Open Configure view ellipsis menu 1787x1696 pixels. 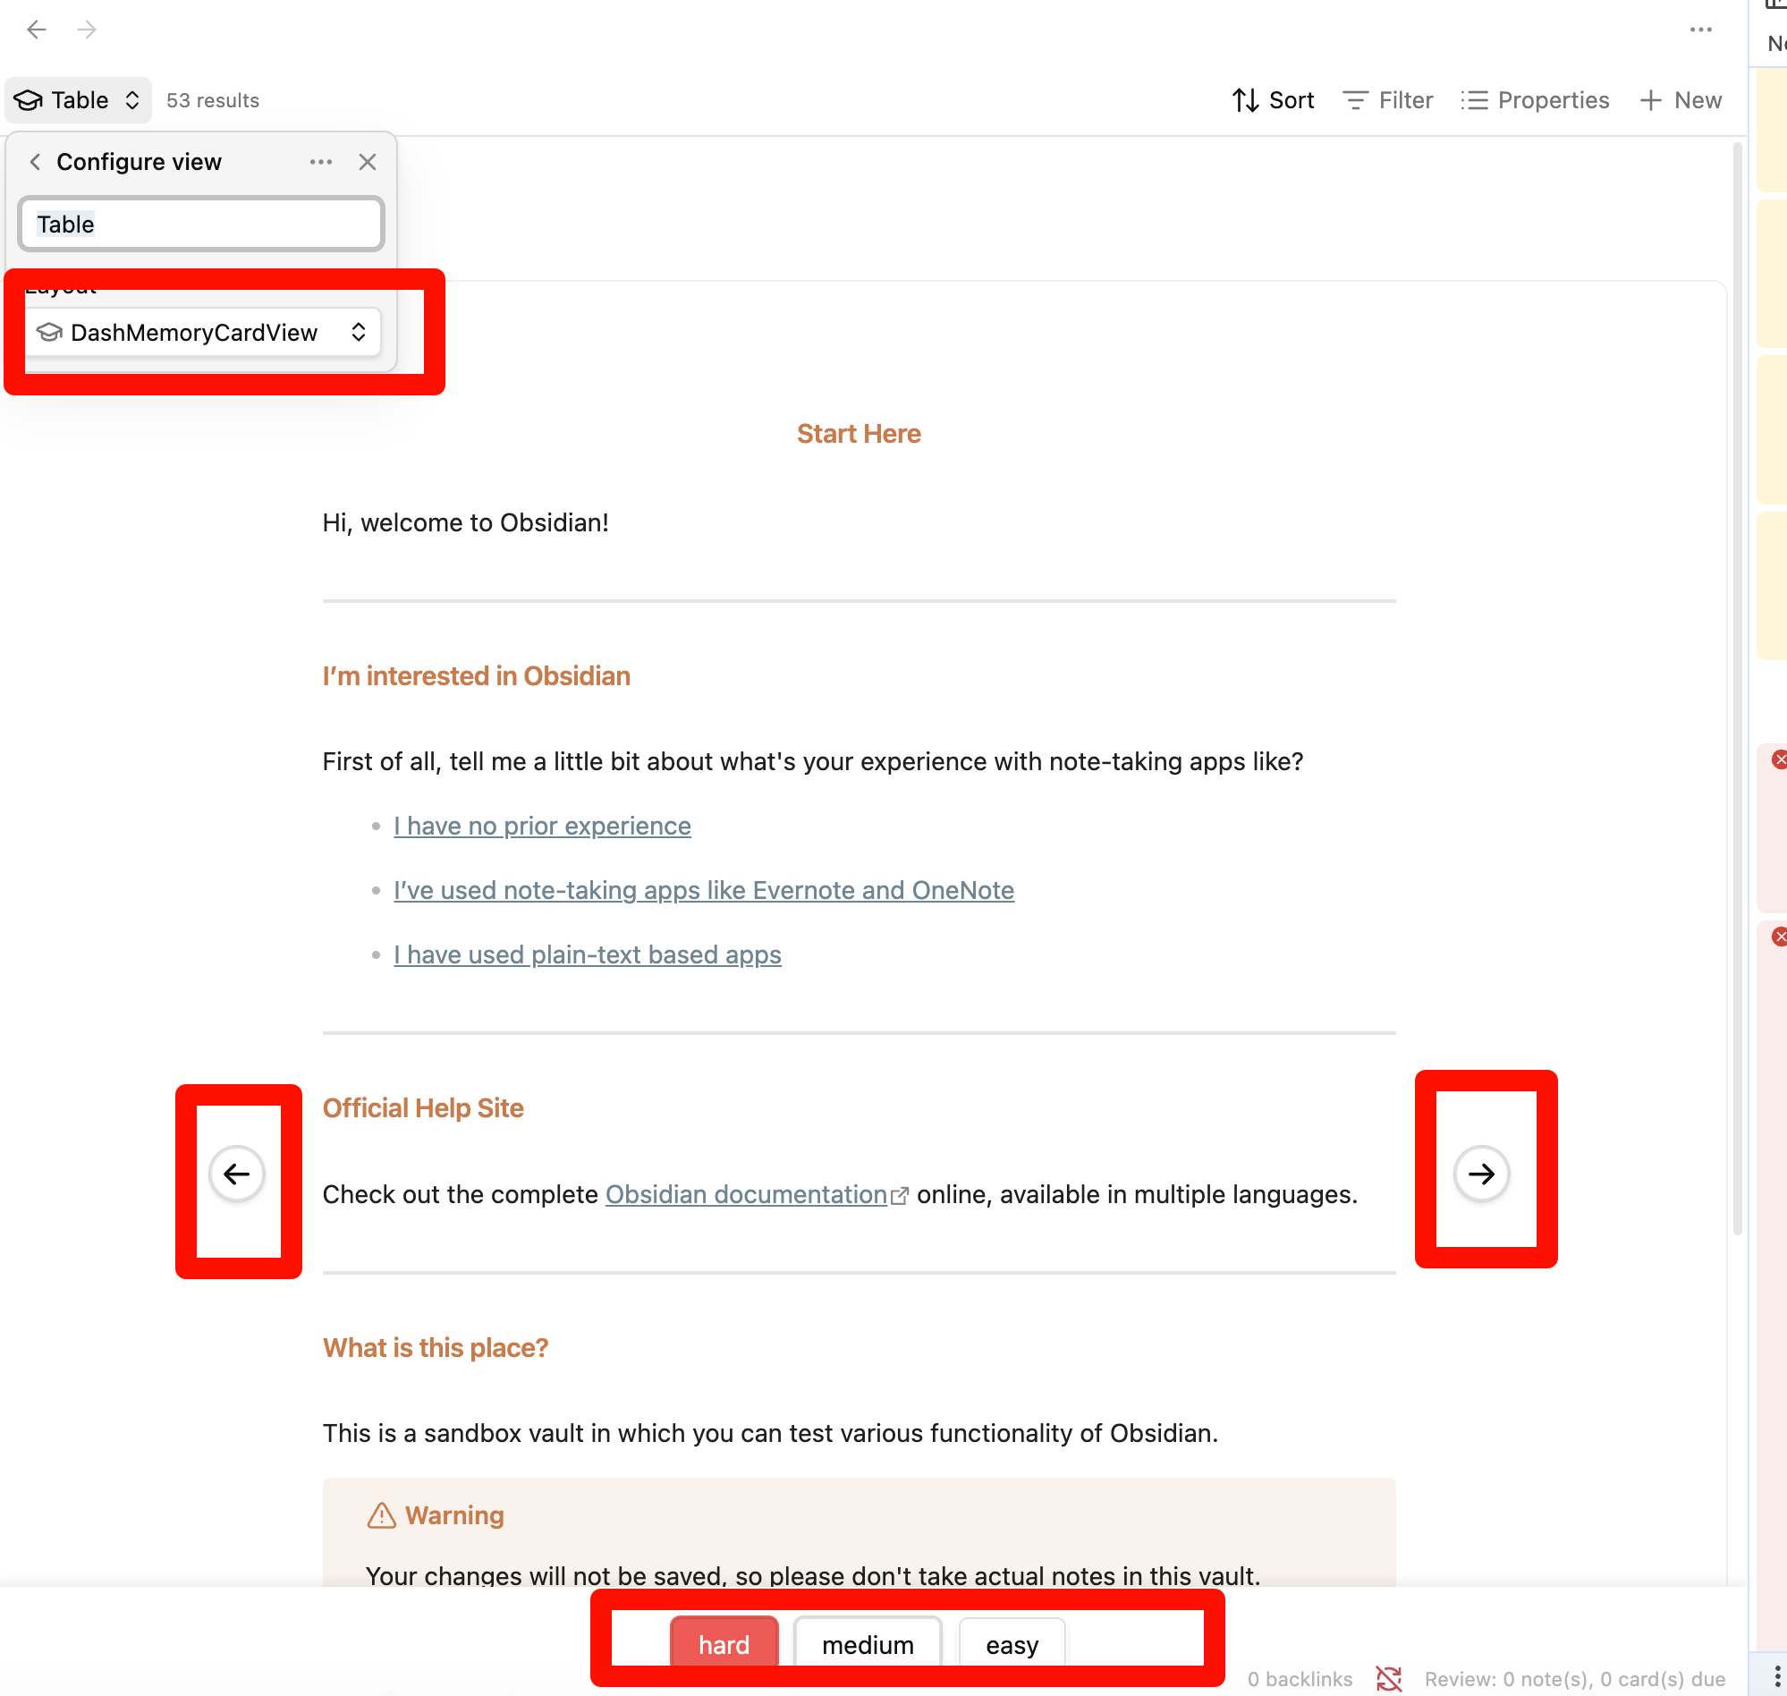tap(321, 162)
